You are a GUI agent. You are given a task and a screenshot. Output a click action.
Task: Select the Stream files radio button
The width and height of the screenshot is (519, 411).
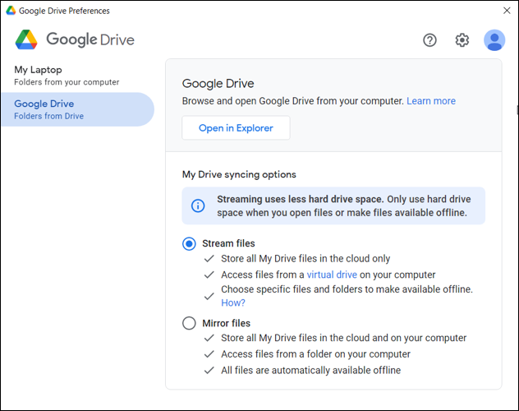coord(189,244)
